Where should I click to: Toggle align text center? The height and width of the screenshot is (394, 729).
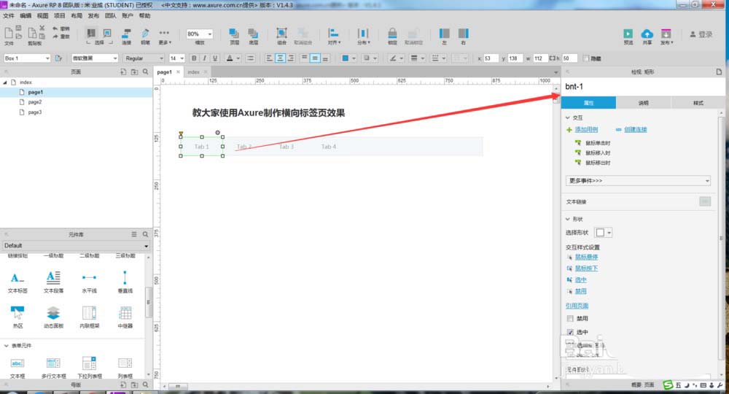280,58
